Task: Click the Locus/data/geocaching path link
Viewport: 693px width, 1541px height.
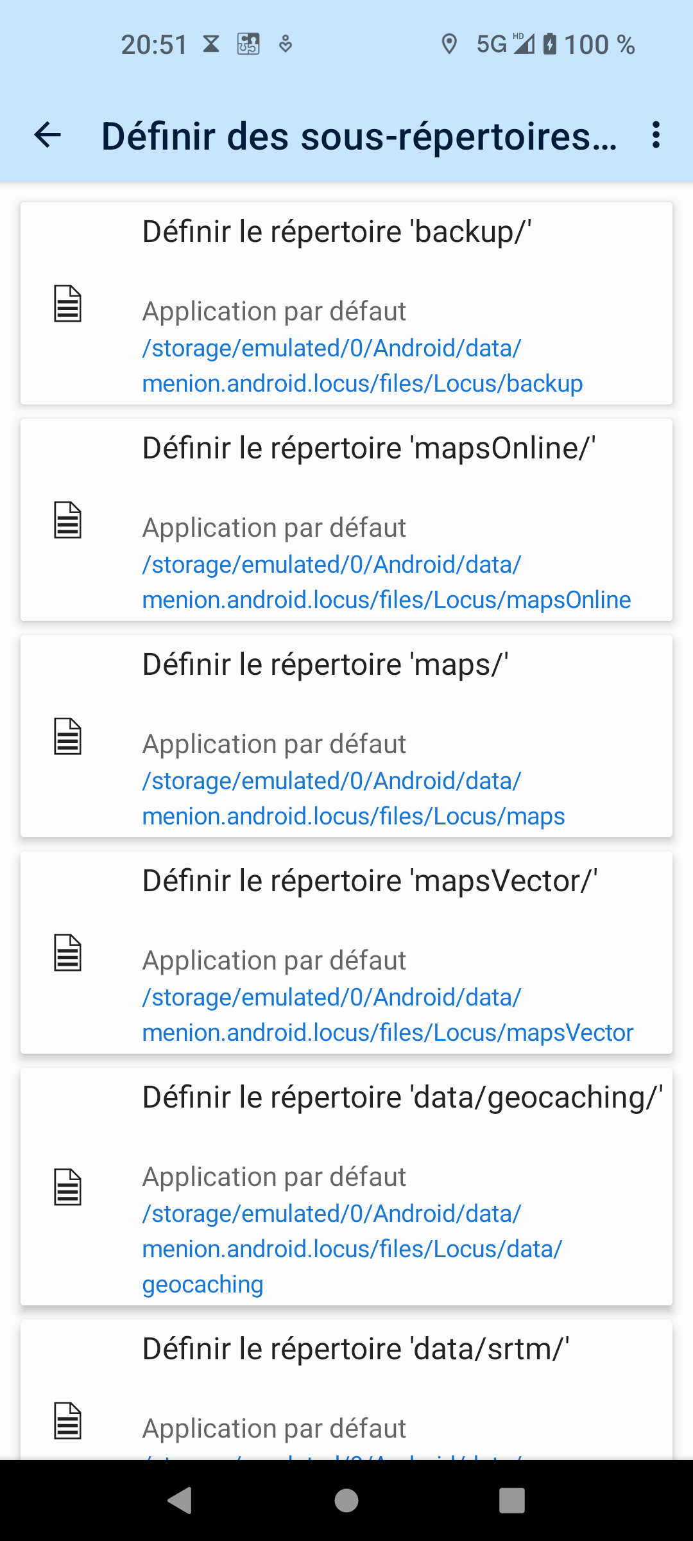Action: [x=352, y=1249]
